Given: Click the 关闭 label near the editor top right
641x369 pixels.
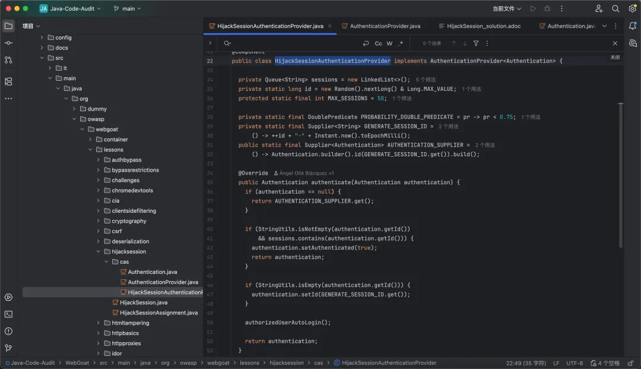Looking at the screenshot, I should coord(615,58).
